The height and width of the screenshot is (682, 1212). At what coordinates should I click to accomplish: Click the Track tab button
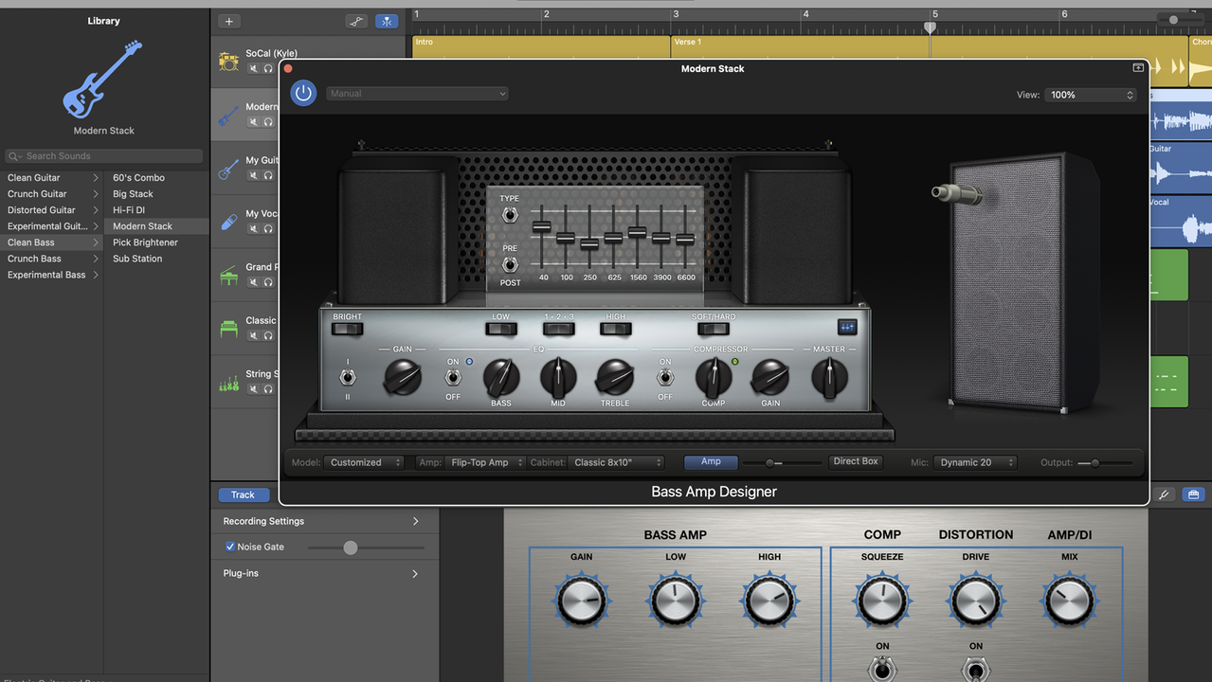pyautogui.click(x=243, y=494)
